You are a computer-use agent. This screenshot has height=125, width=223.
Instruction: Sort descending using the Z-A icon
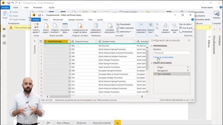click(x=157, y=28)
